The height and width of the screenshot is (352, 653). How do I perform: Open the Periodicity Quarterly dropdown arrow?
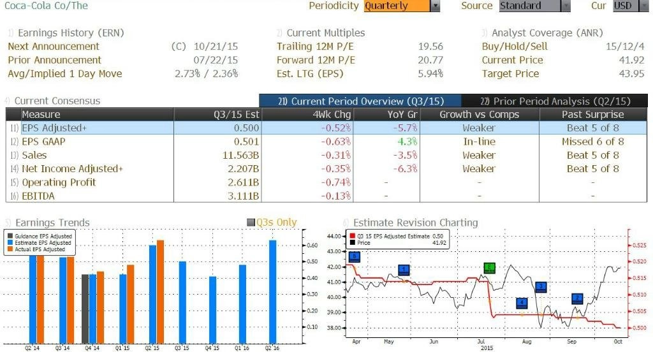(x=435, y=6)
